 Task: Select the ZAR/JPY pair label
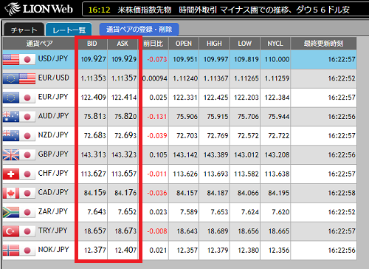tap(52, 211)
